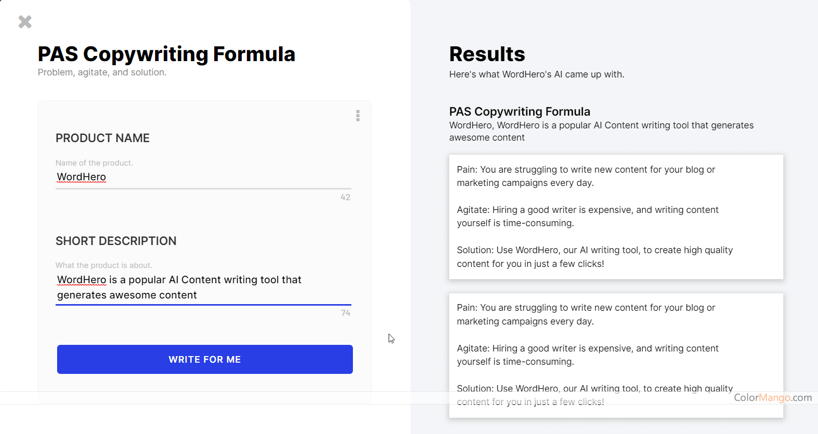Click the first PAS result card

pyautogui.click(x=616, y=217)
